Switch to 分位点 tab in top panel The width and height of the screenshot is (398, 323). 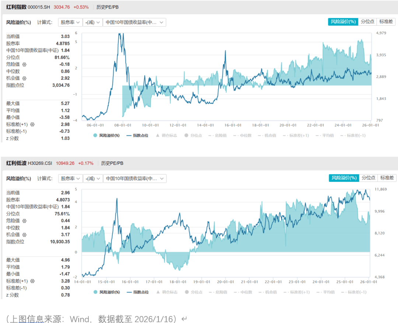[367, 22]
